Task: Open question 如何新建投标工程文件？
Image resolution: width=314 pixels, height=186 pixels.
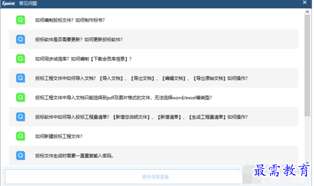Action: pyautogui.click(x=58, y=137)
